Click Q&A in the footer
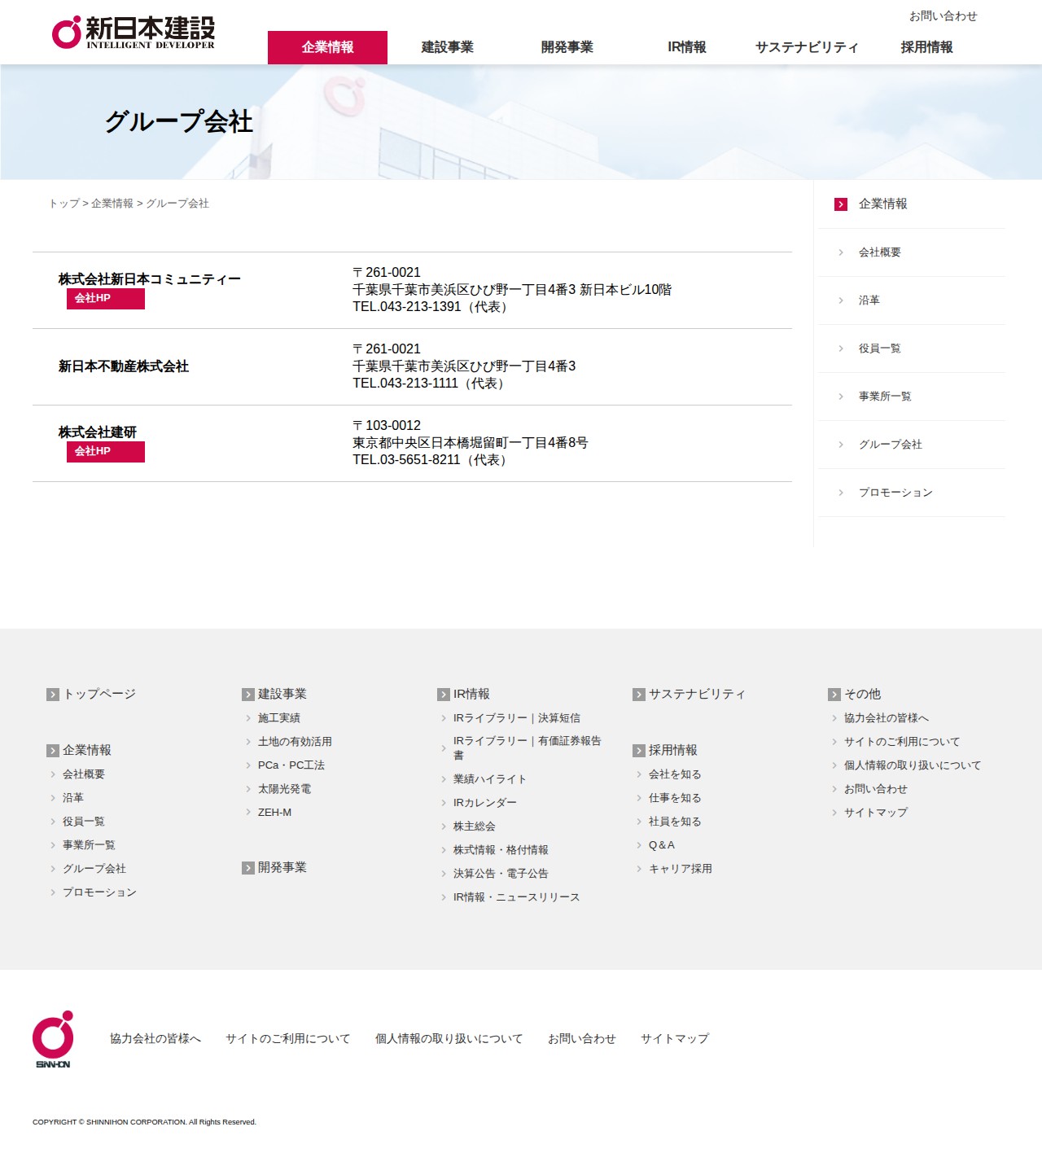Image resolution: width=1042 pixels, height=1175 pixels. (662, 845)
